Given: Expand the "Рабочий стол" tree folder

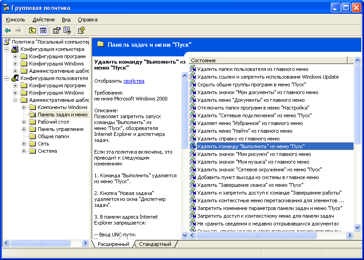Looking at the screenshot, I should coord(24,122).
